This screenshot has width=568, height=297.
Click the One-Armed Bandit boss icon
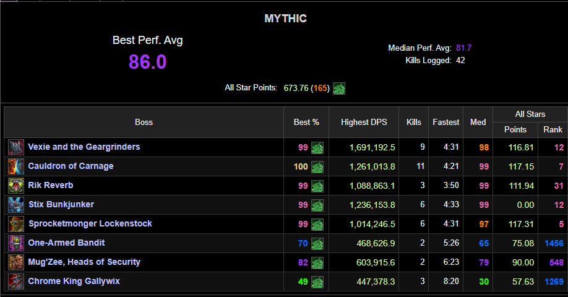pos(16,243)
